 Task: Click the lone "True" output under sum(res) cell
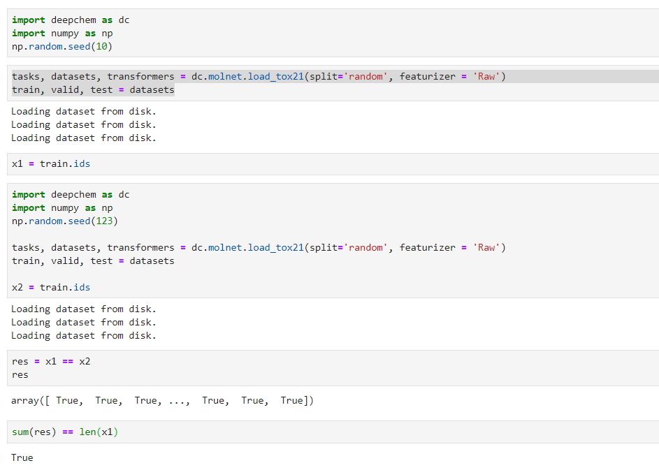pos(22,457)
